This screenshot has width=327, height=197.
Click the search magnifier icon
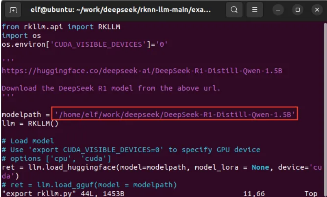tap(234, 10)
